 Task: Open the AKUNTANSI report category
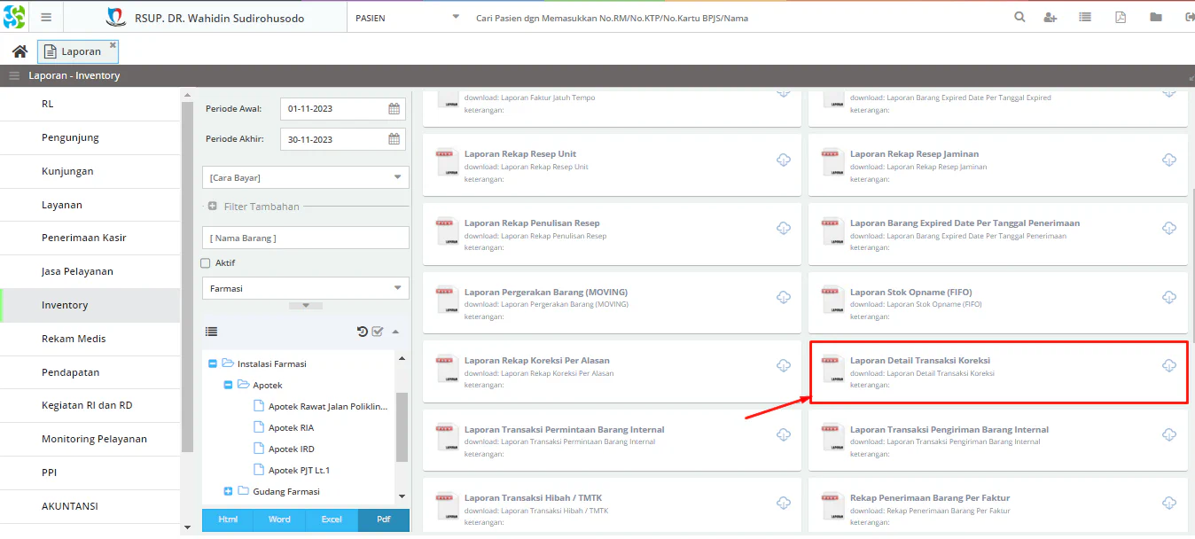pyautogui.click(x=90, y=506)
